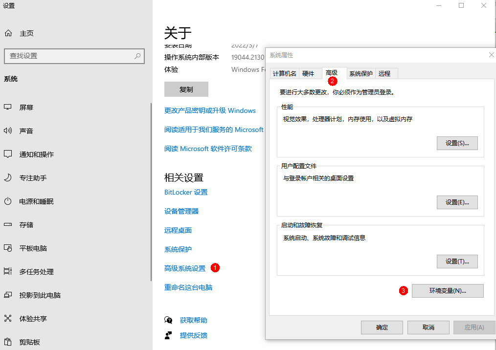Screen dimensions: 496x350
Task: Click inside the 查找设置 search box
Action: click(x=74, y=56)
